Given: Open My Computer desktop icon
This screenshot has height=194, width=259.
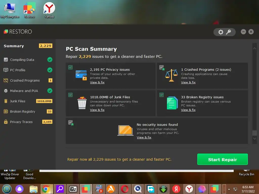Looking at the screenshot, I should [x=10, y=10].
